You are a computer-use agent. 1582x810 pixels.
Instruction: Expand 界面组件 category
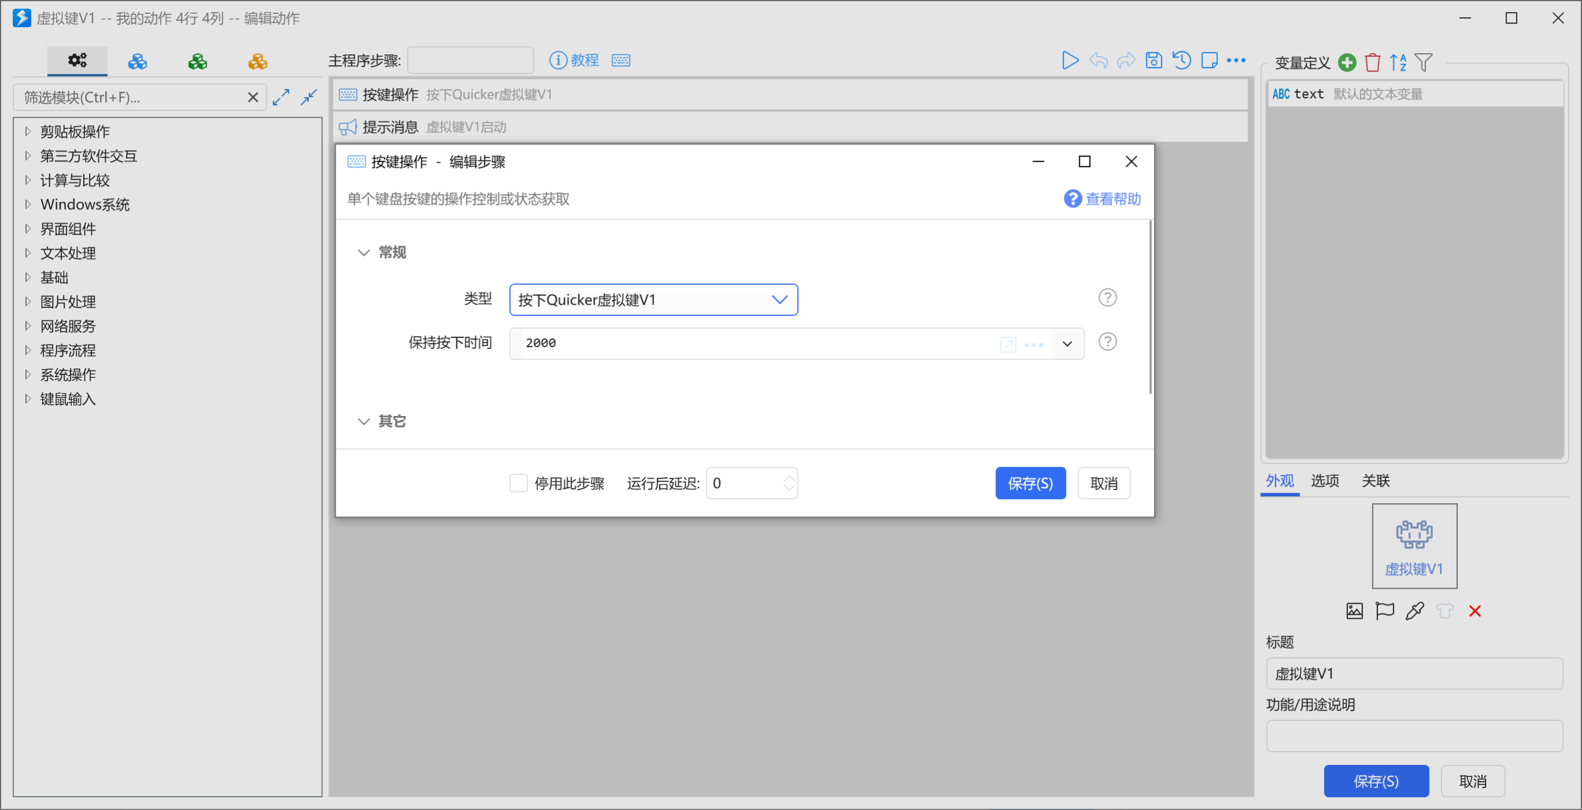click(x=28, y=228)
